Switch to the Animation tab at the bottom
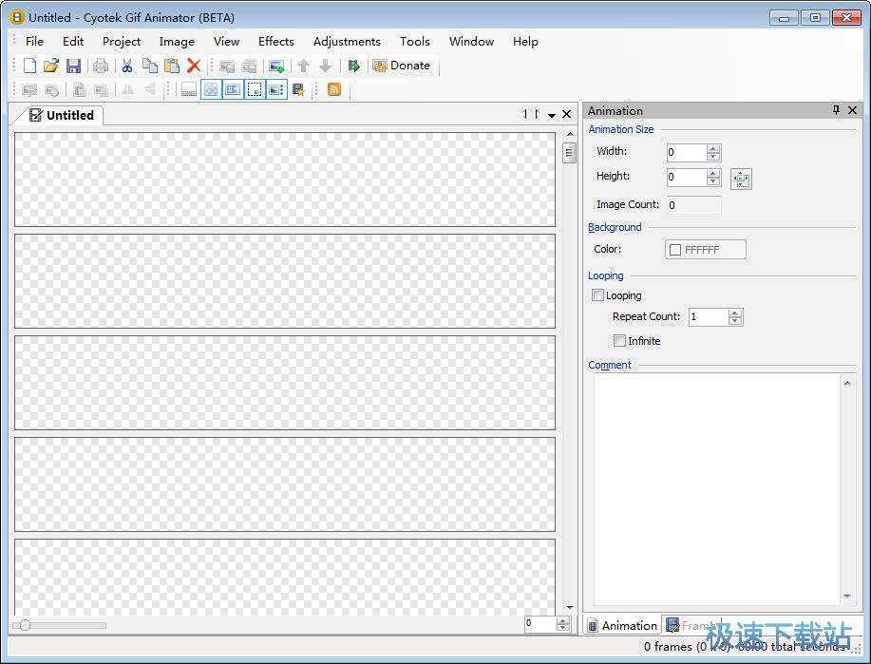 621,625
